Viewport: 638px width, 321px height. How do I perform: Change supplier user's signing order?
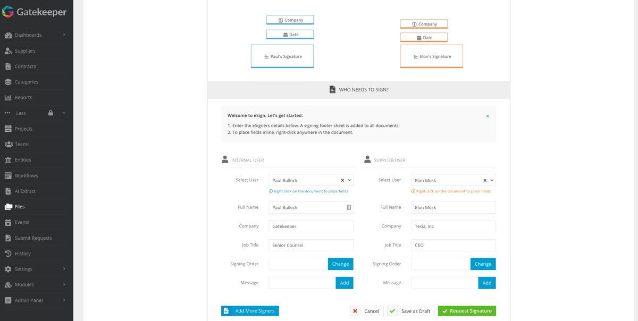click(x=483, y=264)
